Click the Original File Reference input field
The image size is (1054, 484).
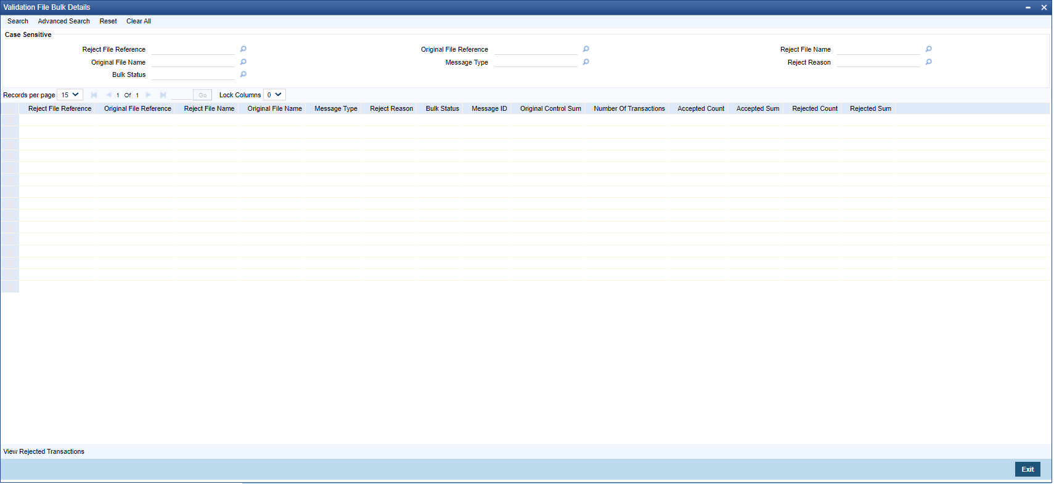536,49
